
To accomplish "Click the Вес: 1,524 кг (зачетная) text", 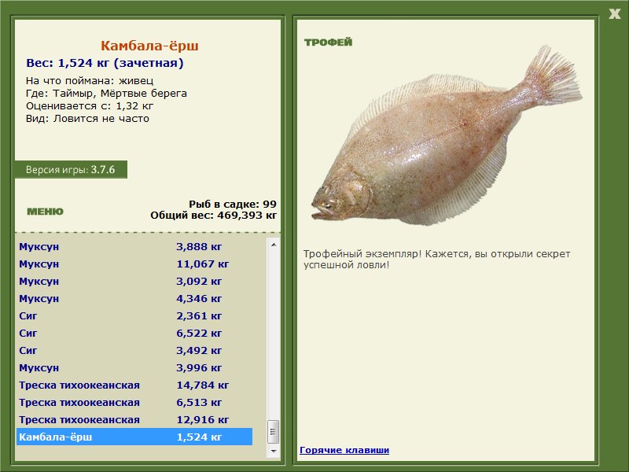I will (105, 63).
